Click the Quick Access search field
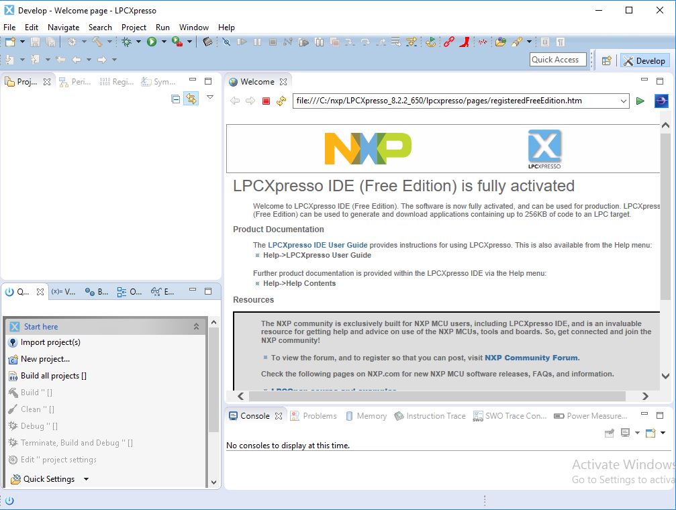 pyautogui.click(x=557, y=60)
